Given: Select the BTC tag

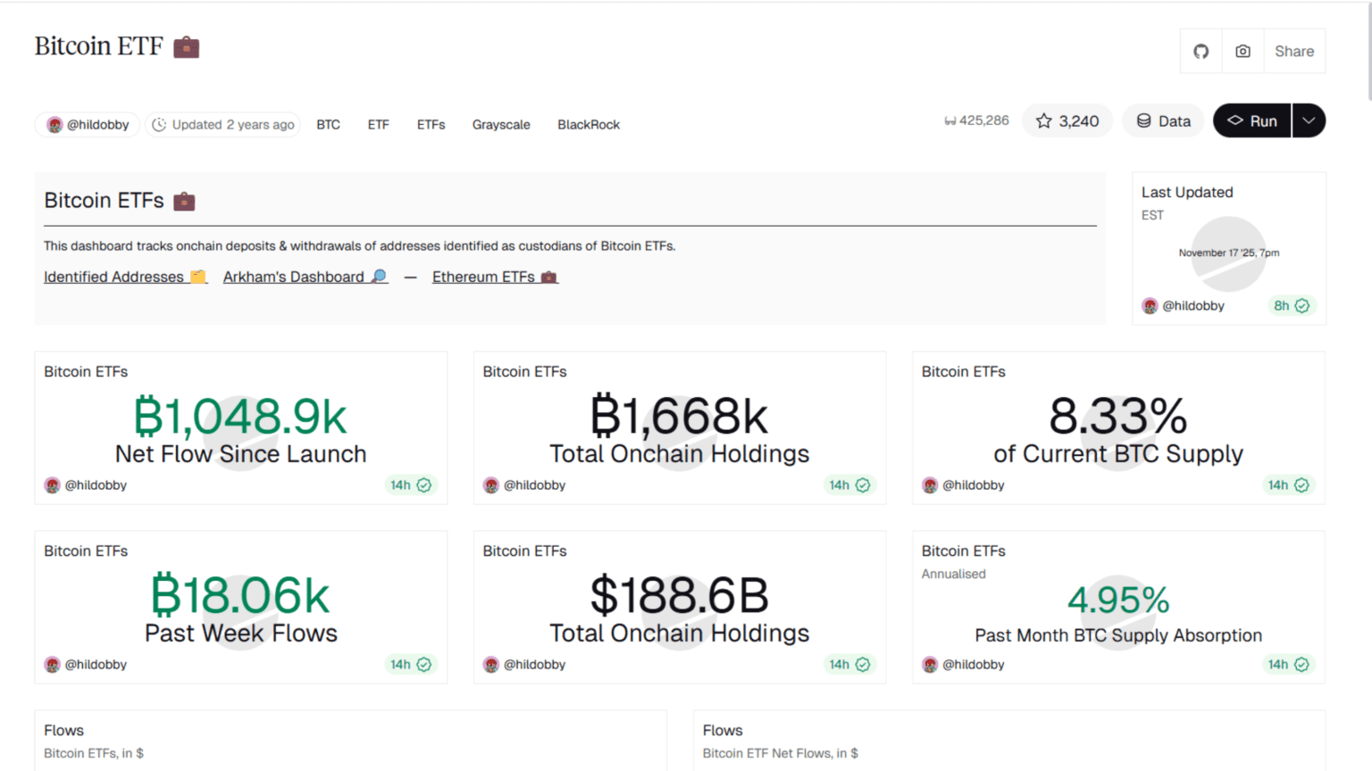Looking at the screenshot, I should coord(328,125).
